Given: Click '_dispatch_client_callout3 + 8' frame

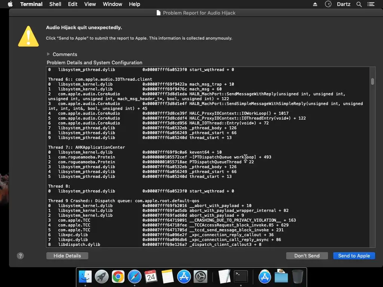Looking at the screenshot, I should [x=225, y=244].
